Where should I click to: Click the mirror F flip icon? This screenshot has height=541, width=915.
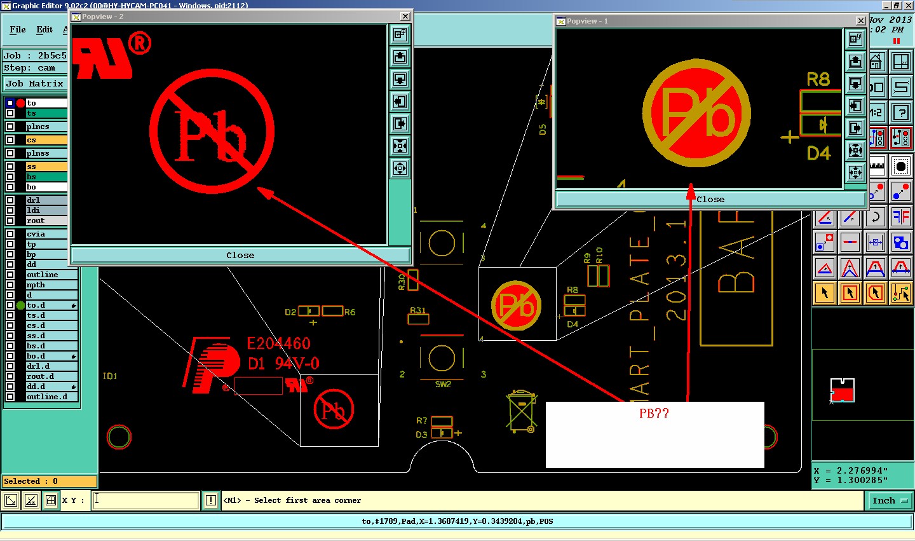tap(901, 217)
